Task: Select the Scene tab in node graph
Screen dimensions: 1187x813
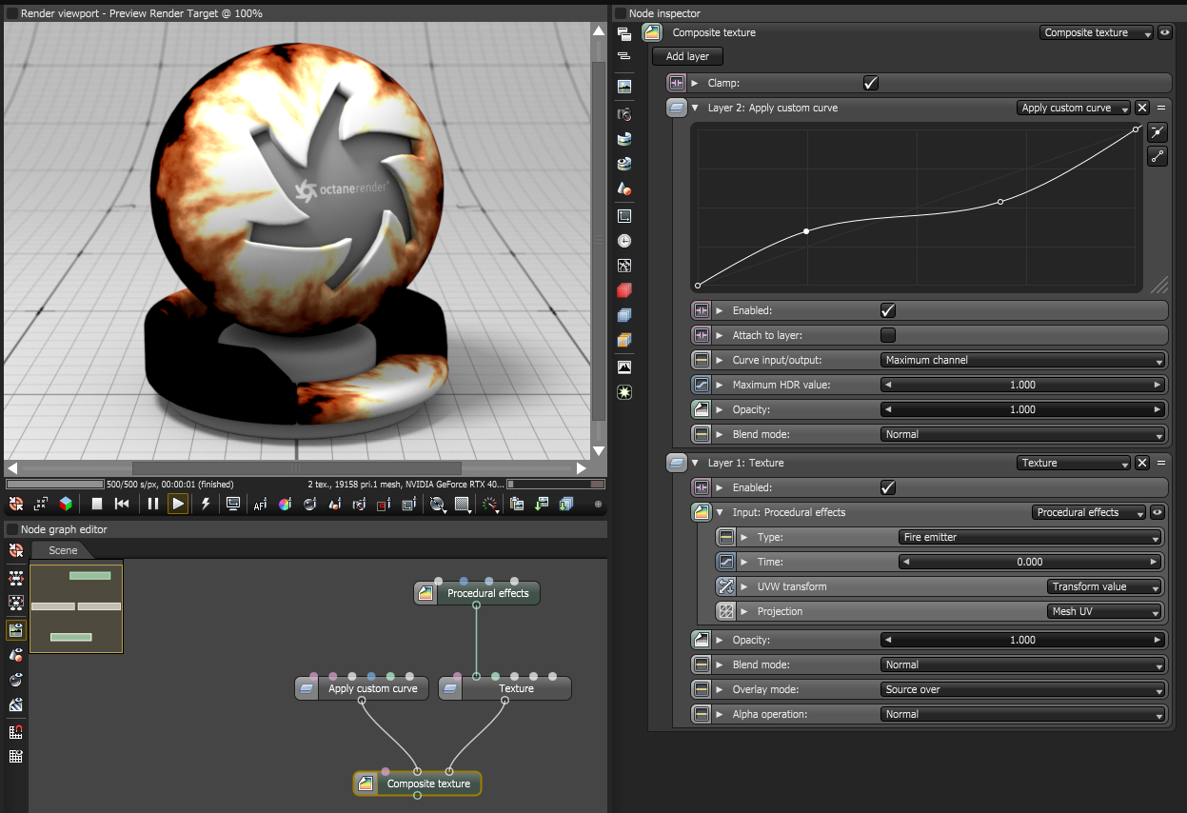Action: click(63, 550)
